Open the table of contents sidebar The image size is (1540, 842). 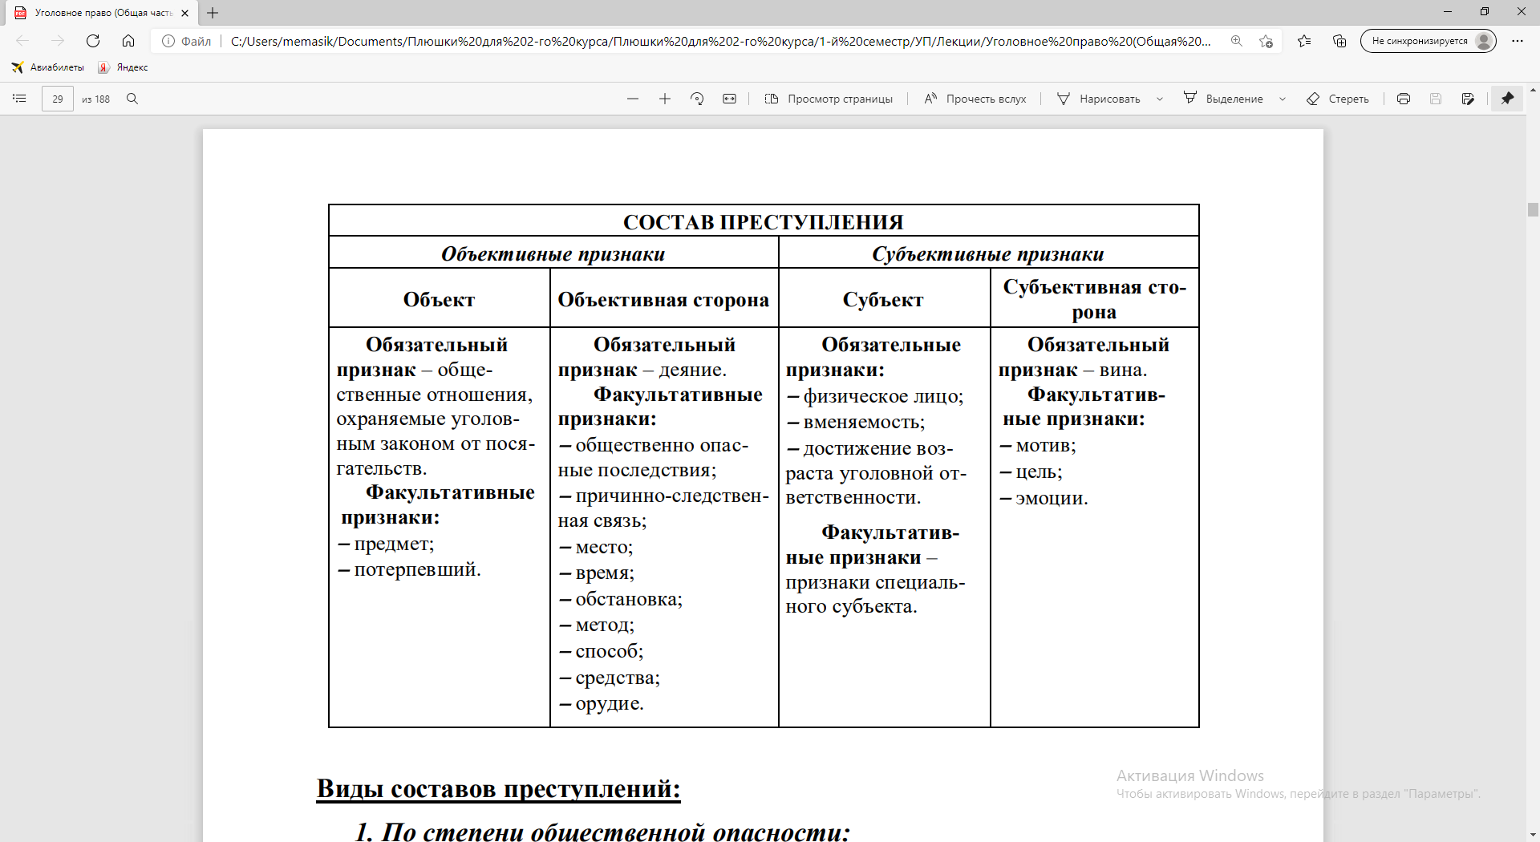click(x=19, y=99)
